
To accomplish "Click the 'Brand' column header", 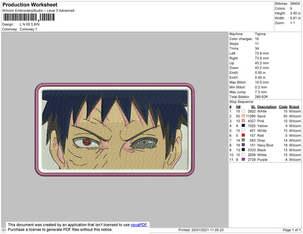I will 294,107.
